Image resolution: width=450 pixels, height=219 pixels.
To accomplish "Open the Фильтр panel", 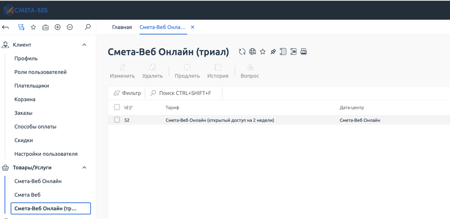I will [x=127, y=93].
